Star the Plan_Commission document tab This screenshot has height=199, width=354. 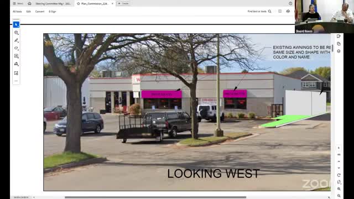[x=79, y=4]
